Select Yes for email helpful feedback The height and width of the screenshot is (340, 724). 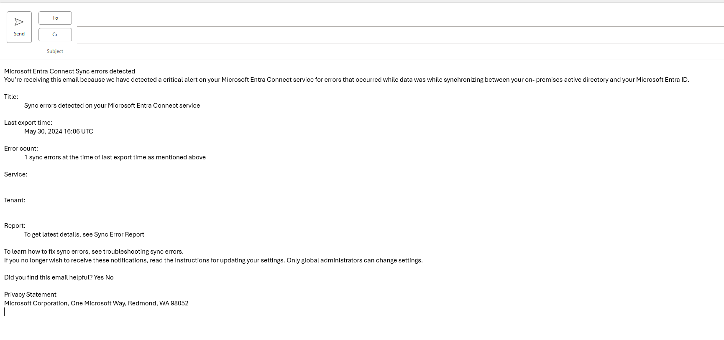point(97,277)
